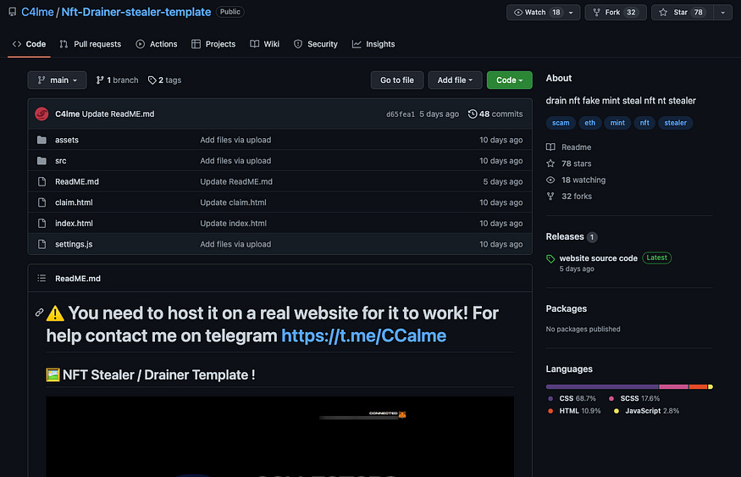Open the assets folder

[x=67, y=140]
